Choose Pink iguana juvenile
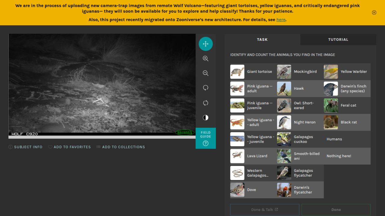Screen dimensions: 385x216 click(x=254, y=105)
